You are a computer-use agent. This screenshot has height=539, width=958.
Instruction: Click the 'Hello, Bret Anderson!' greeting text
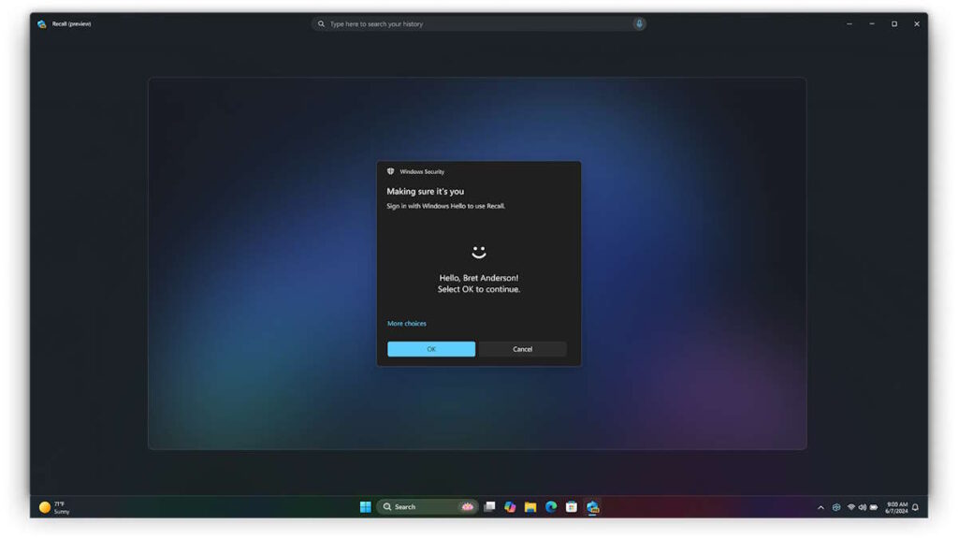pyautogui.click(x=478, y=278)
